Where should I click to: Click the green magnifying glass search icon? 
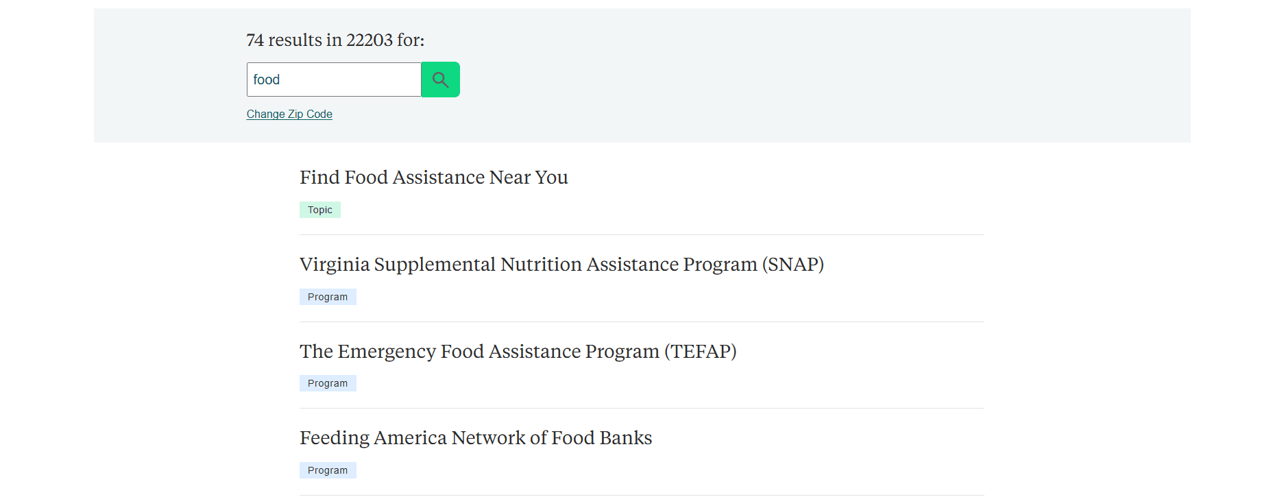(440, 80)
